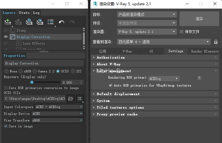Image resolution: width=222 pixels, height=143 pixels.
Task: Click the Stamp layer icon
Action: 13,30
